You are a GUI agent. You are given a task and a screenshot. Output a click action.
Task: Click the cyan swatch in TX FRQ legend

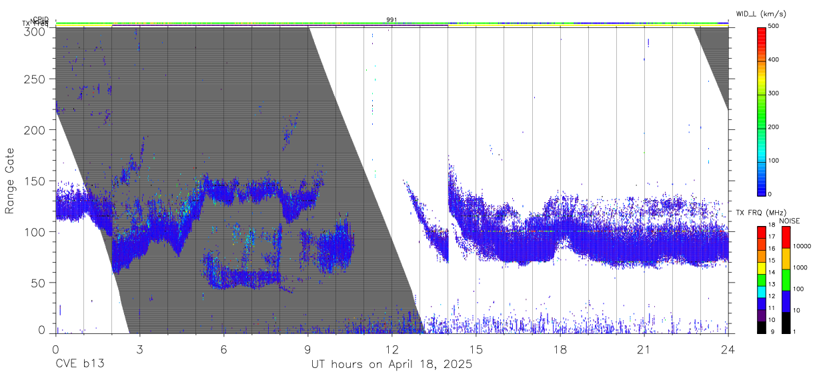761,292
